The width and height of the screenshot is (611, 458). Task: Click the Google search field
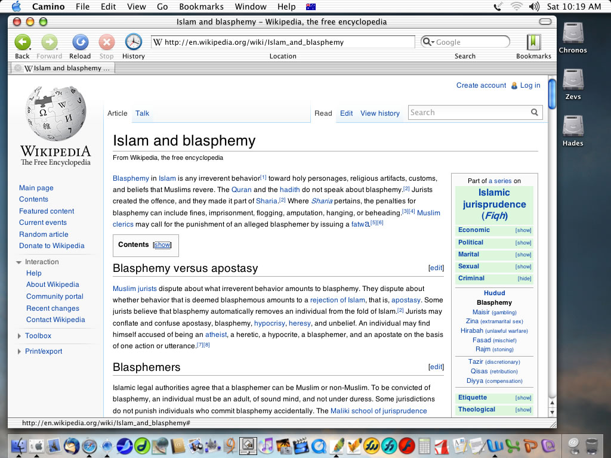[465, 42]
